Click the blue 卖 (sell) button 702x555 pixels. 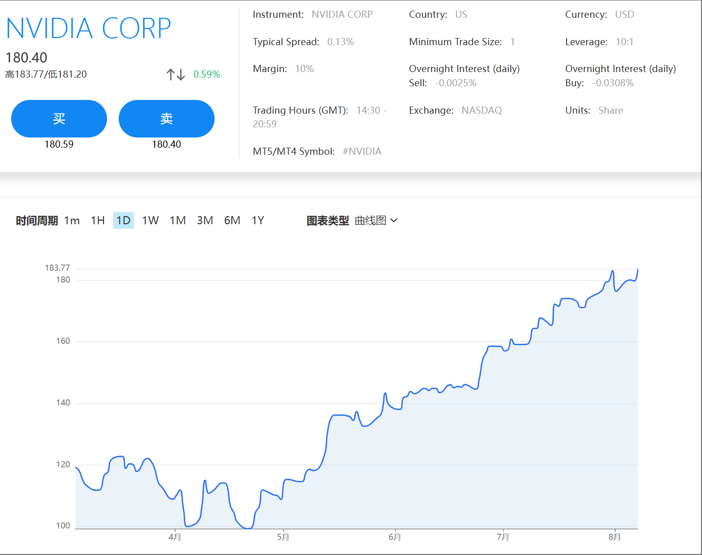[x=166, y=119]
